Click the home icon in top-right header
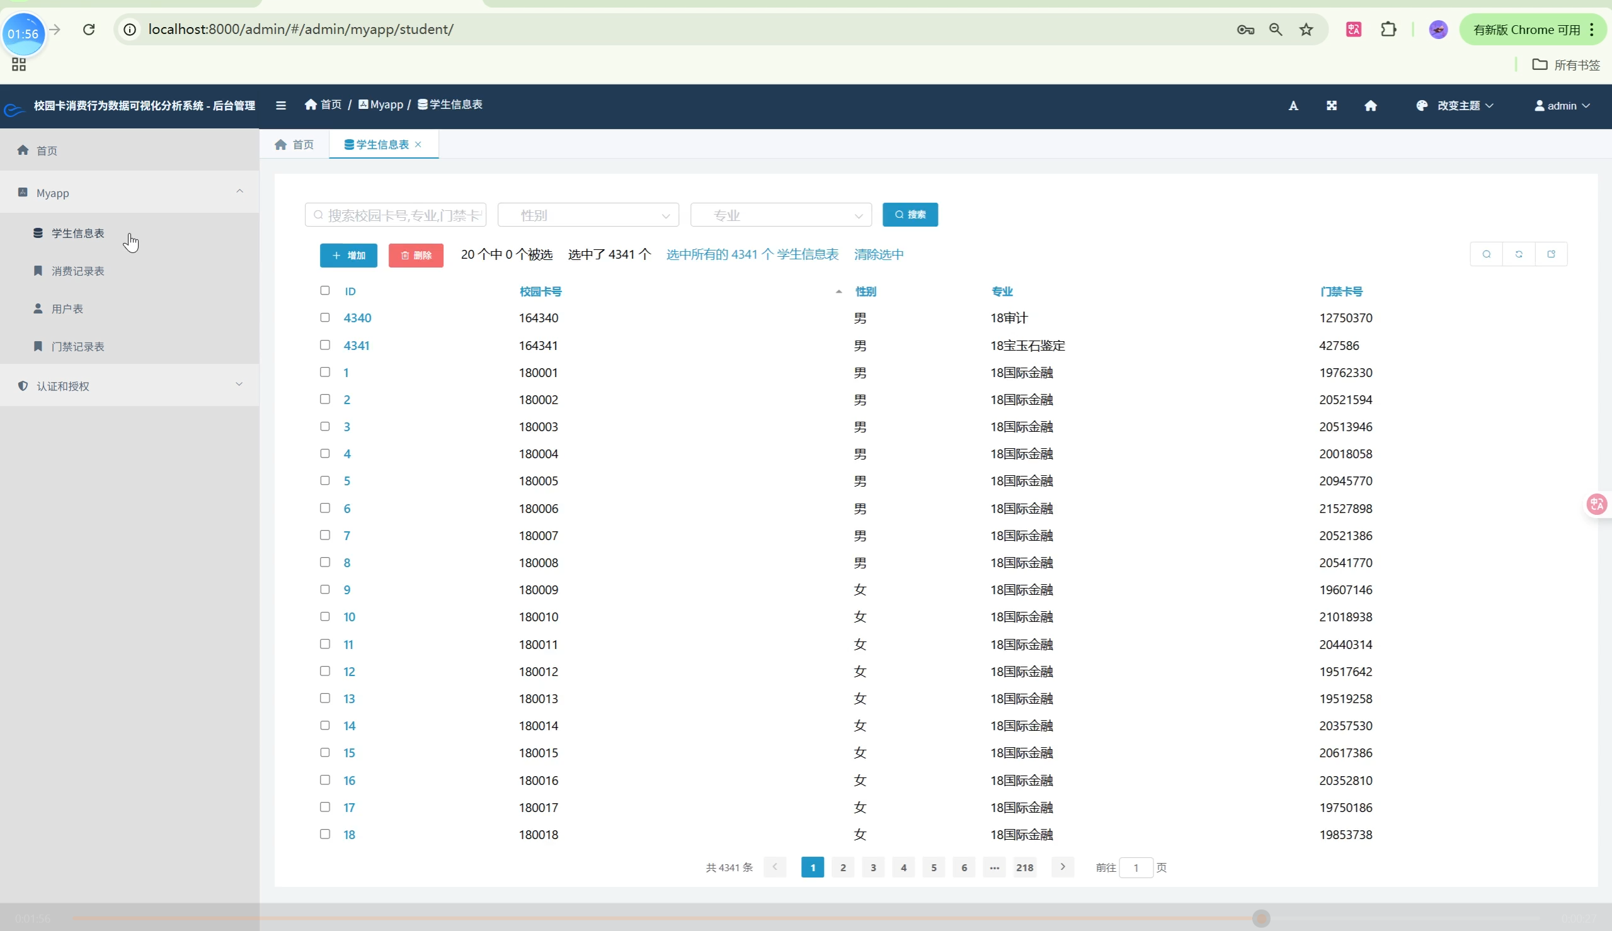The width and height of the screenshot is (1612, 931). pos(1370,106)
